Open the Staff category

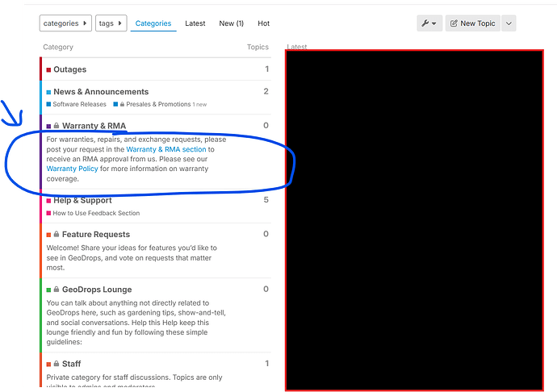[71, 365]
